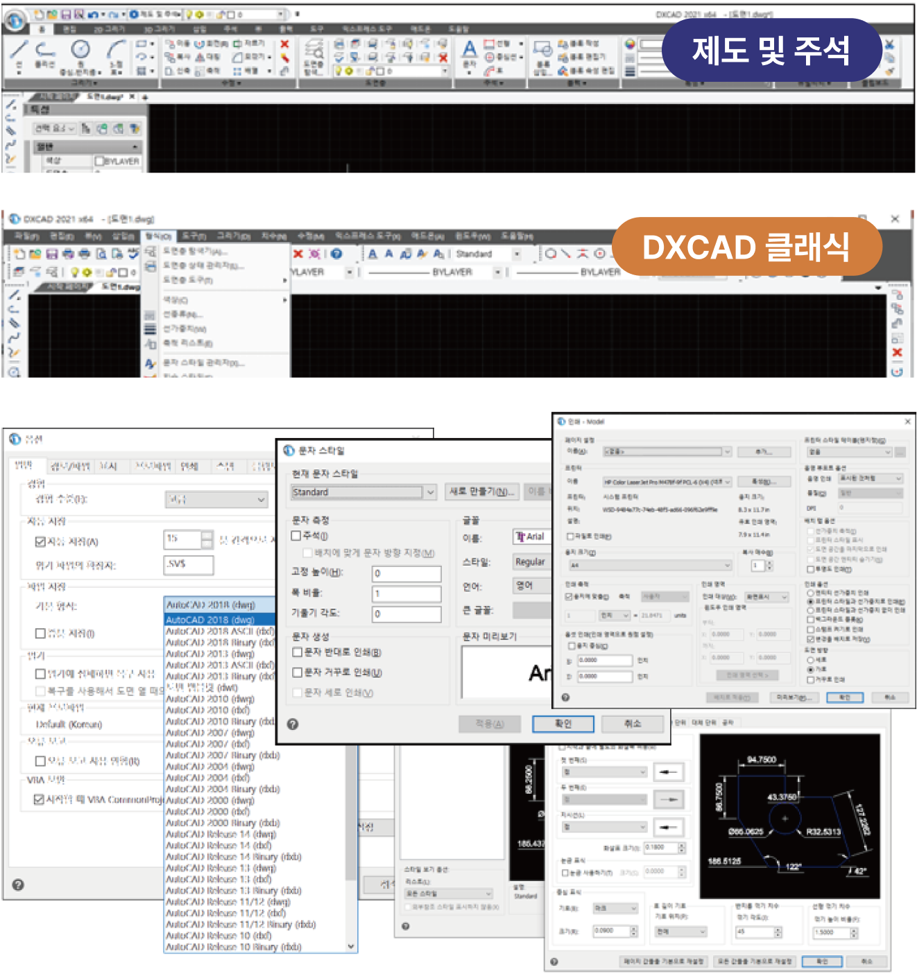Viewport: 917px width, 974px height.
Task: Click the 고정 높이(H) input field
Action: click(x=406, y=573)
